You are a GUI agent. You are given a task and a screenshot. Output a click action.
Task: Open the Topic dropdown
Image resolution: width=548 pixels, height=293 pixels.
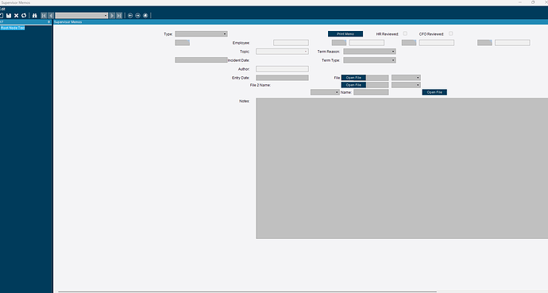tap(282, 52)
